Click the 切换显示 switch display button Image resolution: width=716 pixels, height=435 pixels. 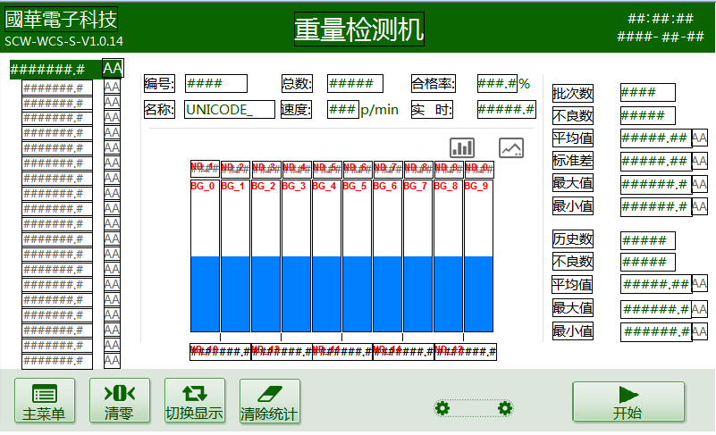click(194, 401)
